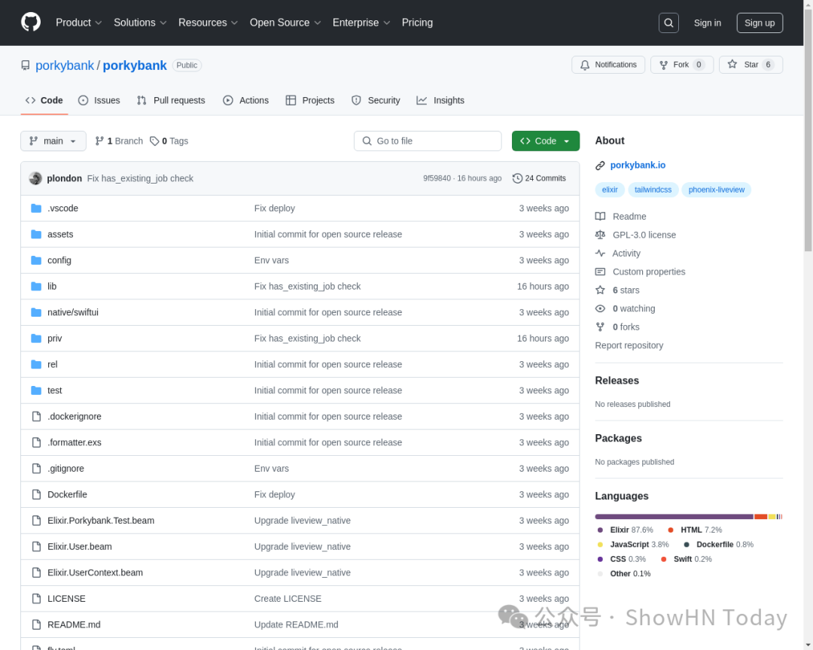Click the phoenix-liveview topic tag
The height and width of the screenshot is (650, 813).
[716, 190]
